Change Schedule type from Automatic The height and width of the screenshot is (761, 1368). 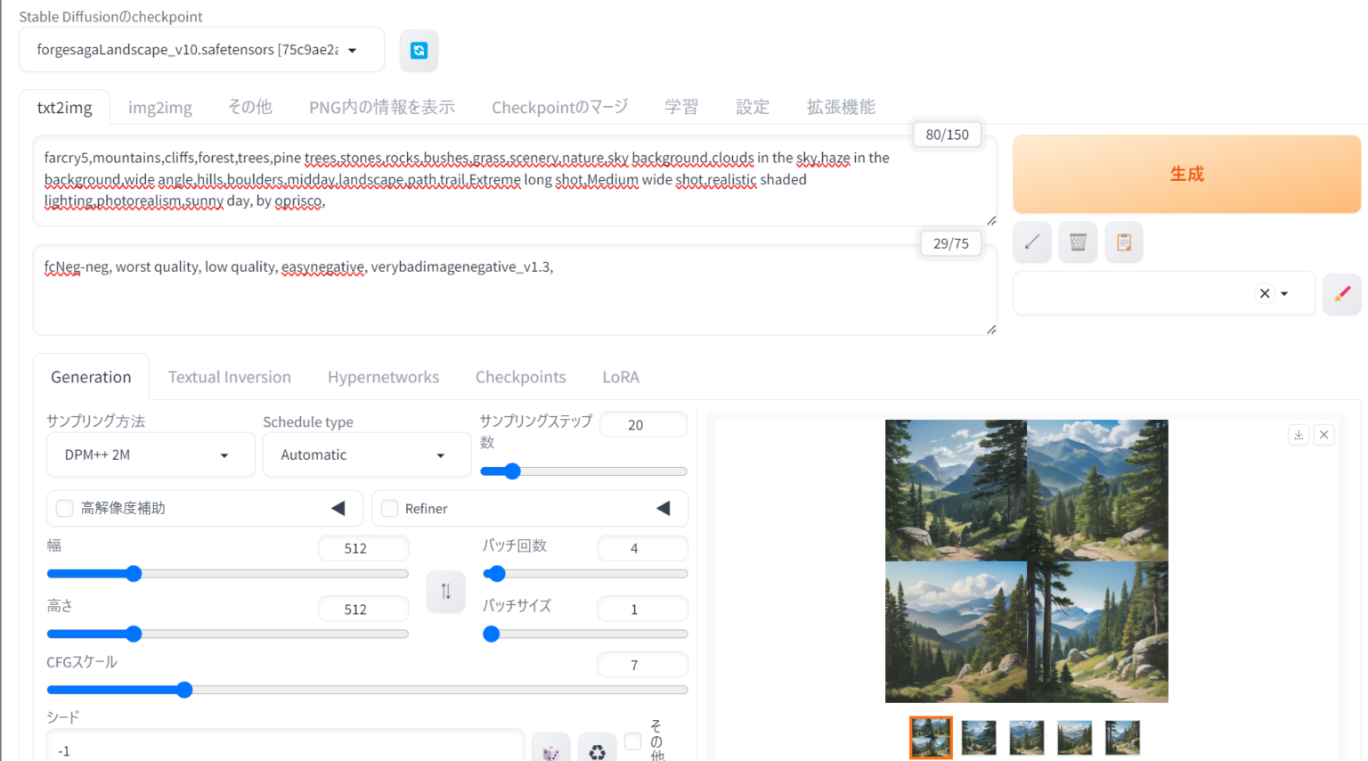(x=366, y=454)
